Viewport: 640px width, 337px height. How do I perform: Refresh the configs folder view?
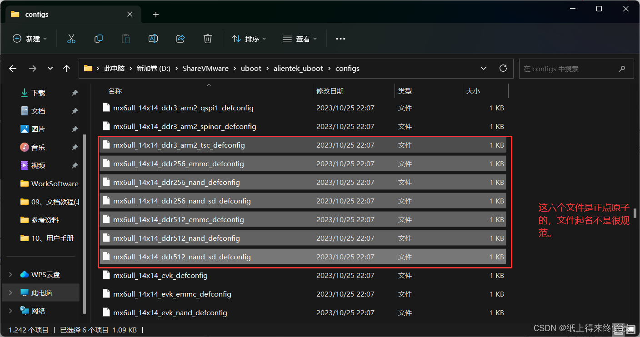[503, 68]
